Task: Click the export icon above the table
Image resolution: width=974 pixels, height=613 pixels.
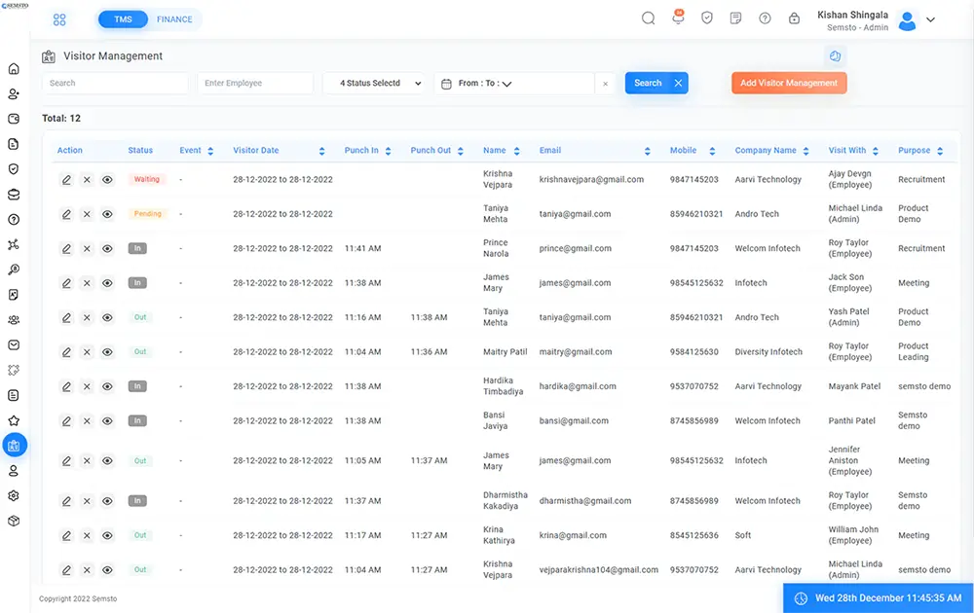Action: coord(835,56)
